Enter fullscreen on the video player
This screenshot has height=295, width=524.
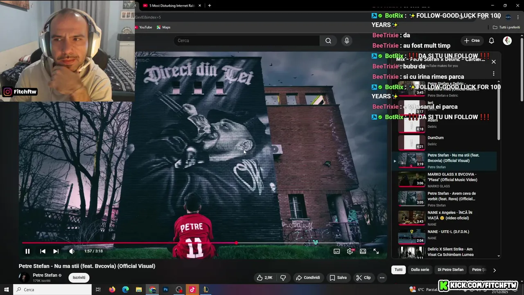tap(376, 251)
